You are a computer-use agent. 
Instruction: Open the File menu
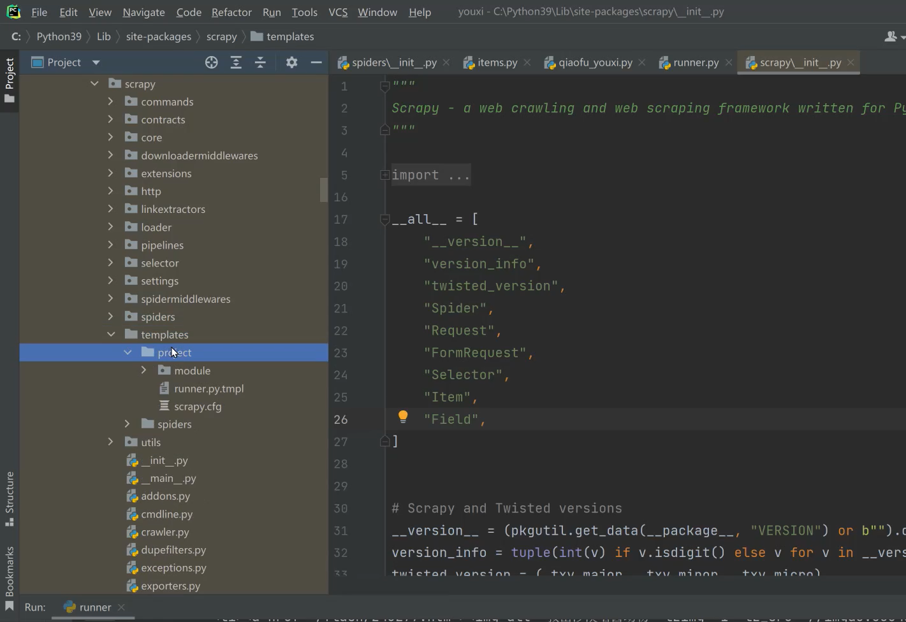pos(39,12)
